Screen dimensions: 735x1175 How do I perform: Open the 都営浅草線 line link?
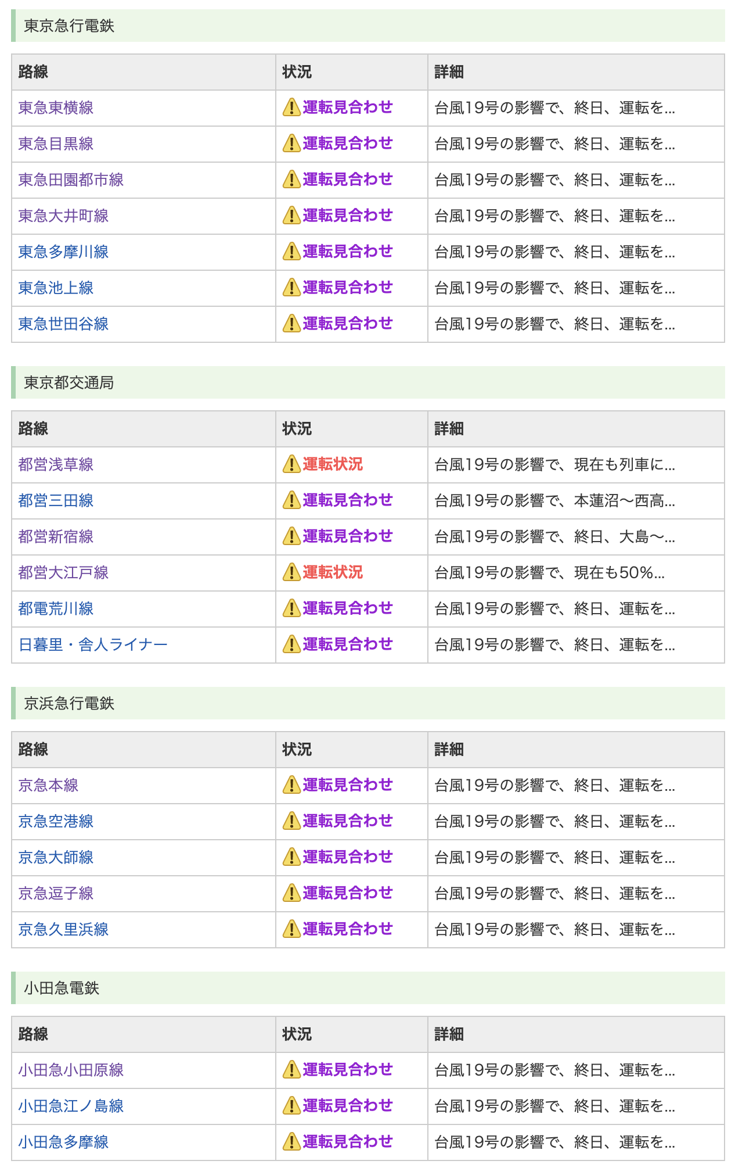pos(56,465)
